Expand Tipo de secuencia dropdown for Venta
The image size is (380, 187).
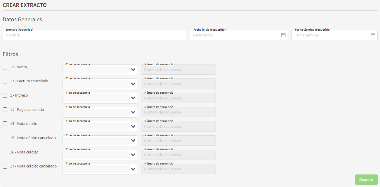[100, 70]
